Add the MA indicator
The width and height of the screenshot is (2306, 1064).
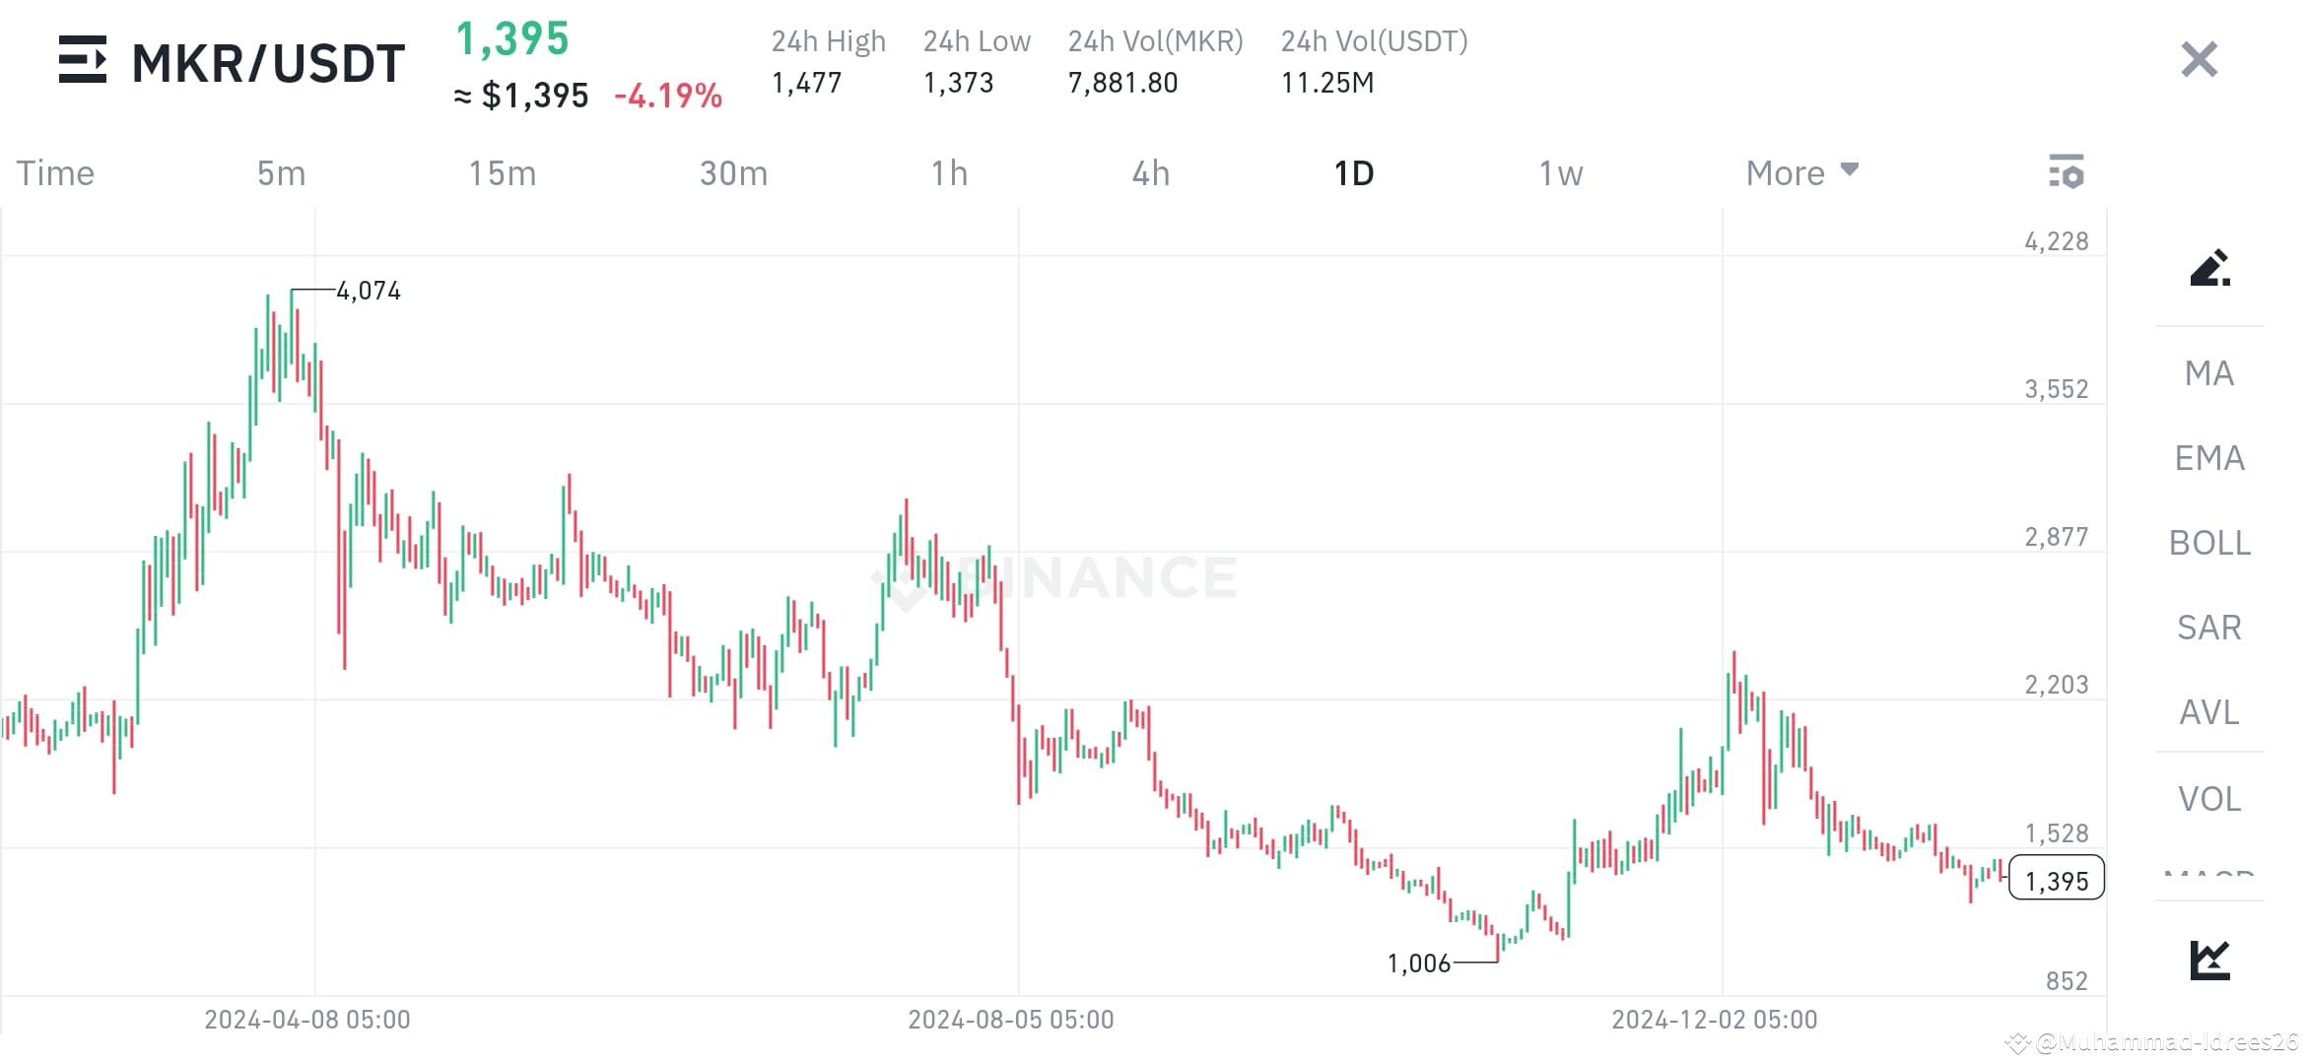point(2207,373)
